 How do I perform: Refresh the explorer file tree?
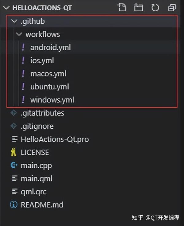click(155, 7)
